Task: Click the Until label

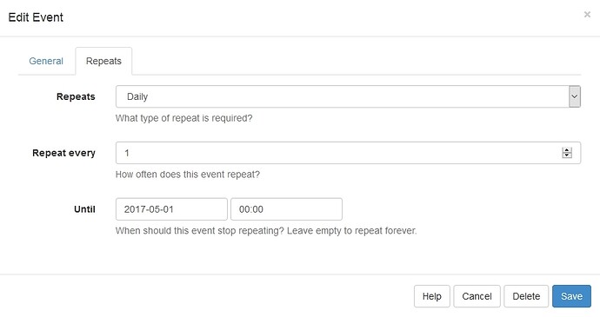Action: (84, 208)
